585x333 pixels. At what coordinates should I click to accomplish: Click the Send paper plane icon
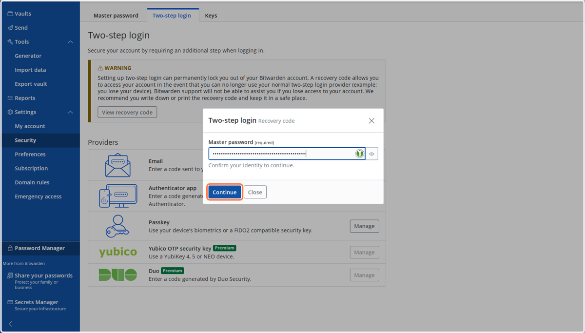[10, 28]
